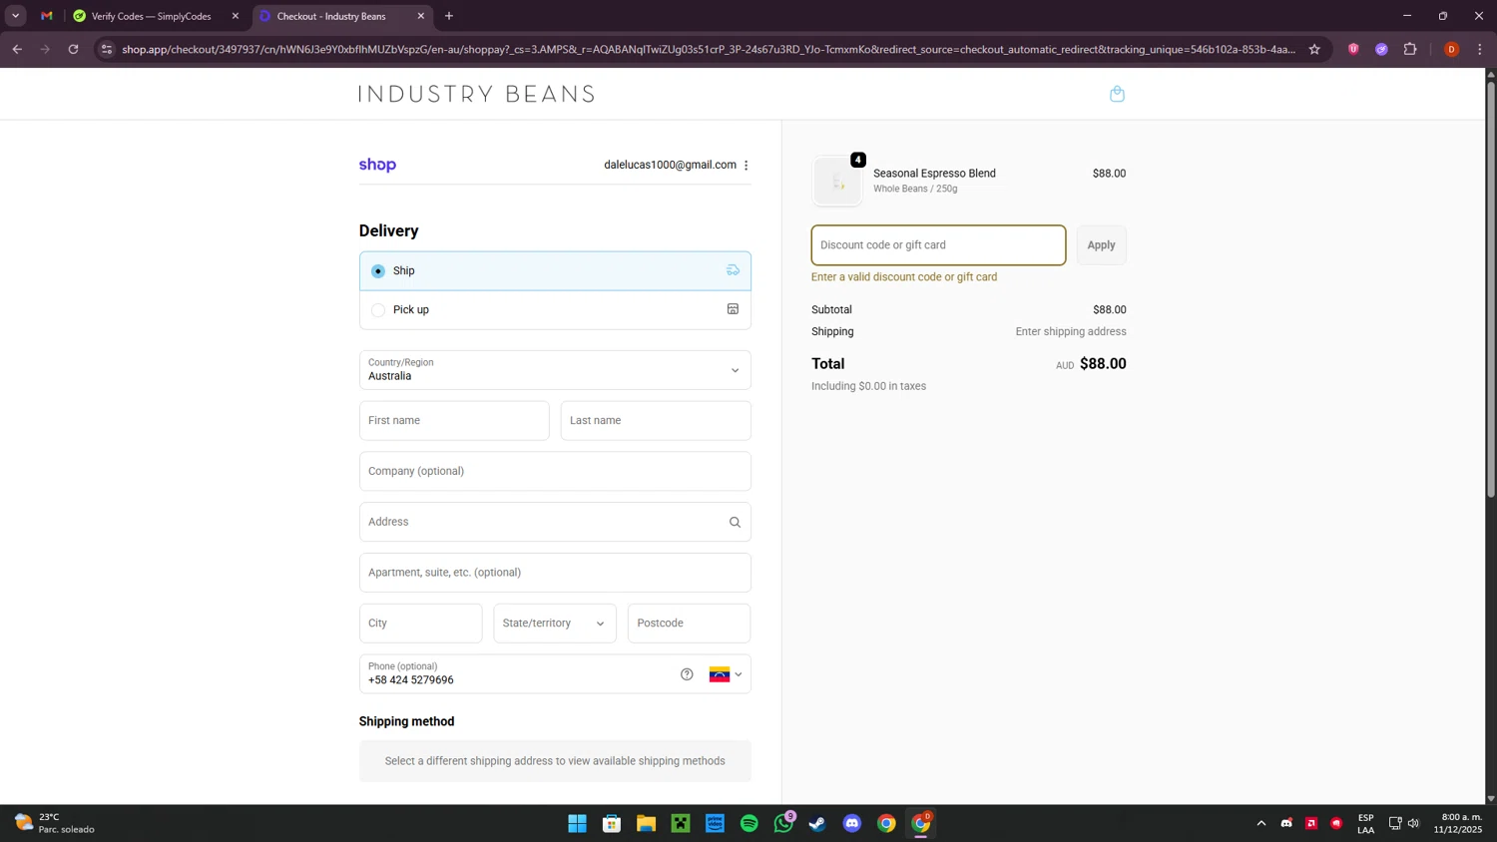Image resolution: width=1497 pixels, height=842 pixels.
Task: Open Chrome profile avatar
Action: (x=1451, y=49)
